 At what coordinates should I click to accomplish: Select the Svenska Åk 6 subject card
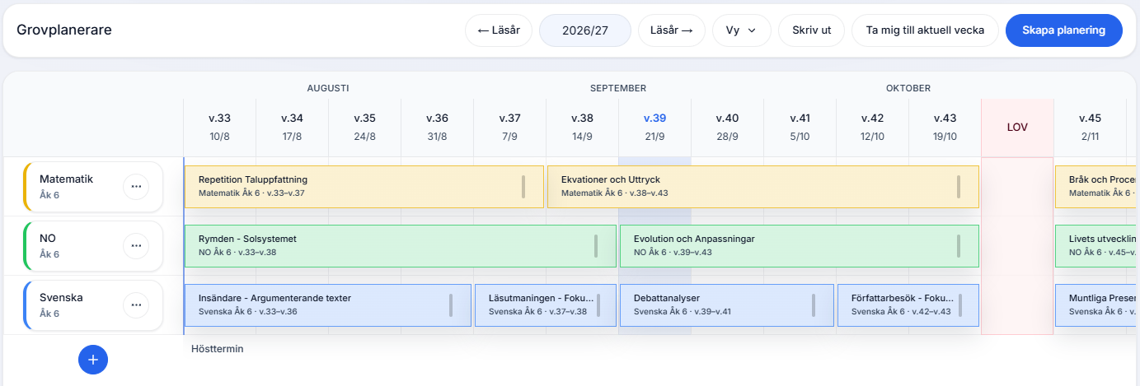pos(93,305)
